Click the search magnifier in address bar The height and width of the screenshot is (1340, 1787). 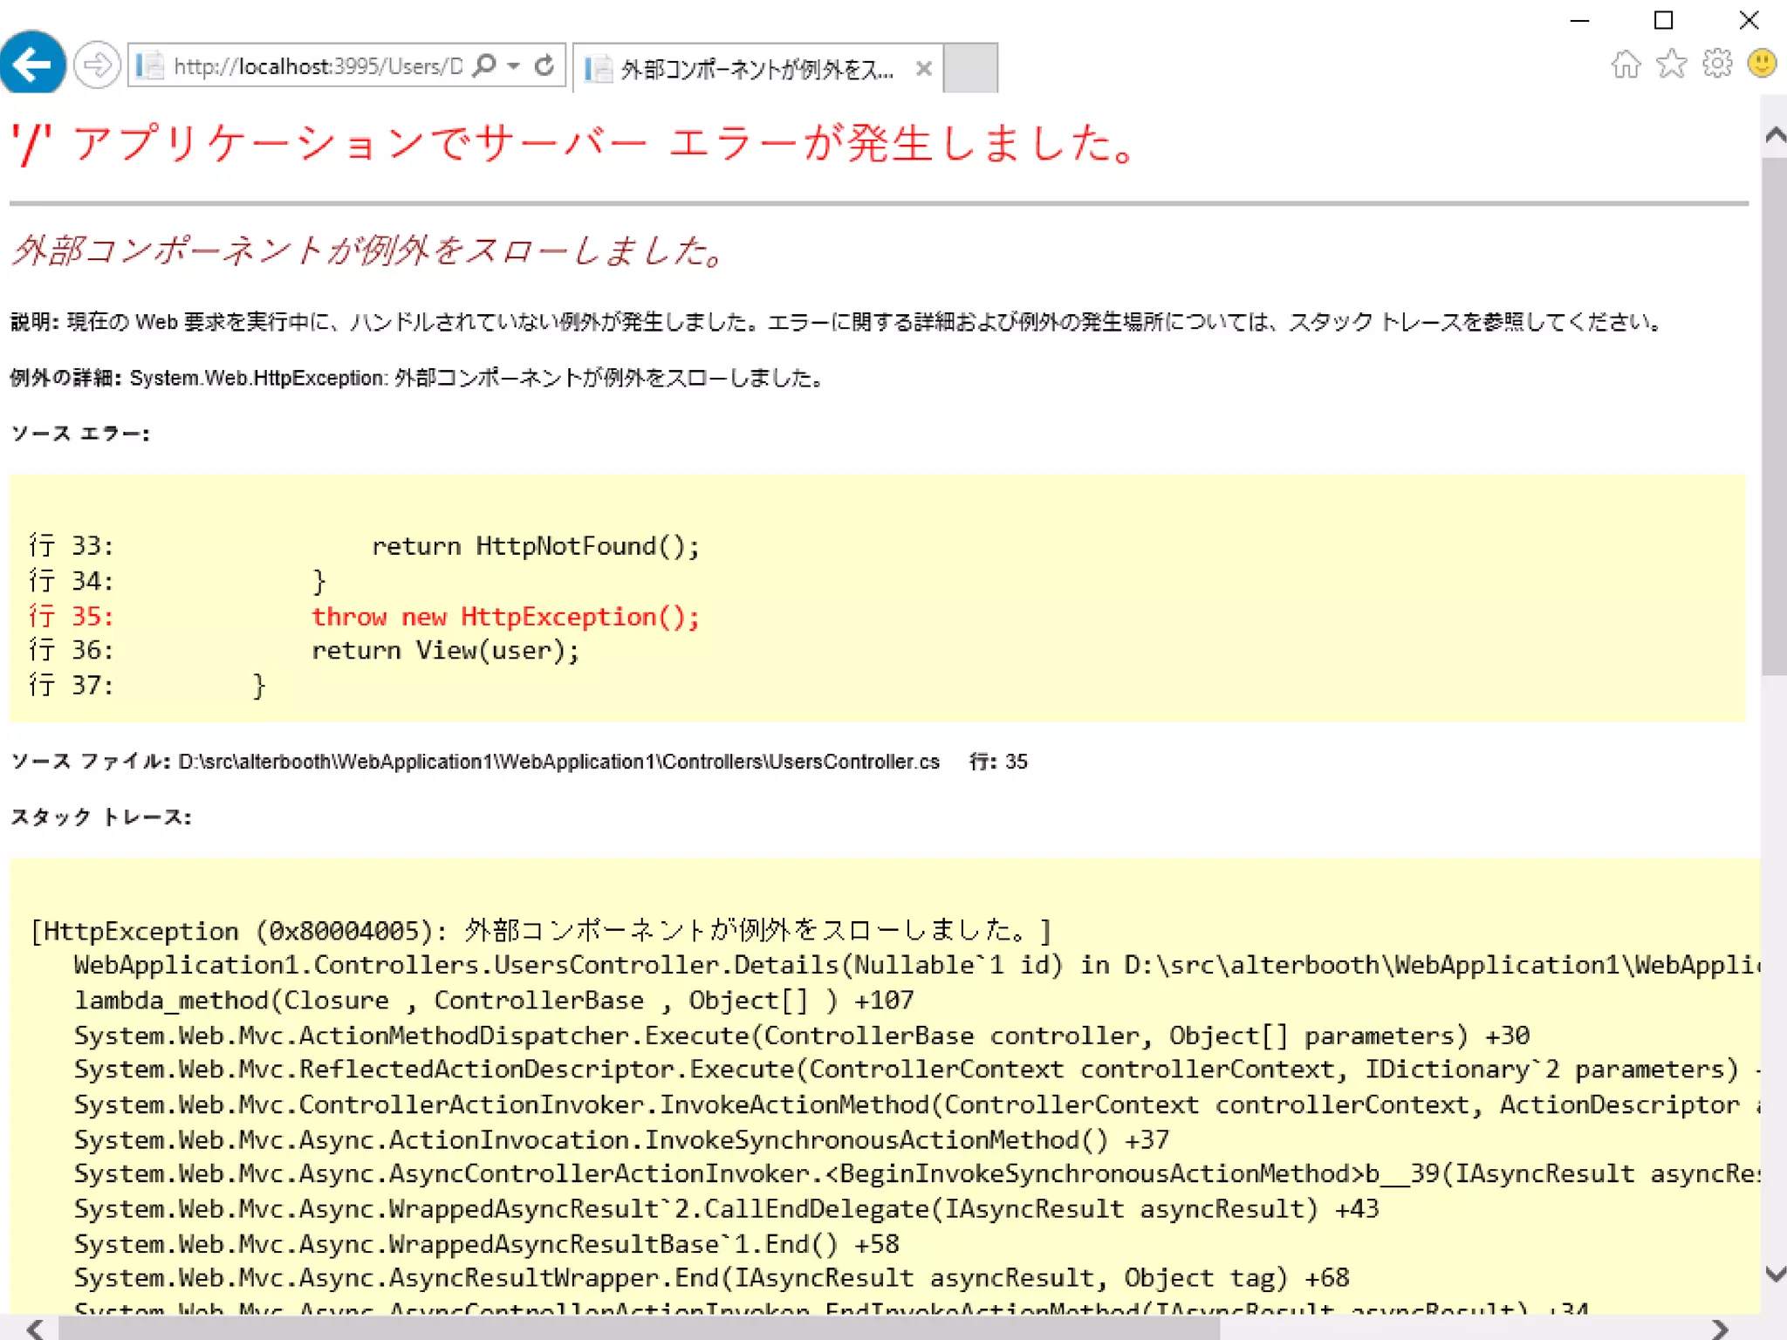coord(485,65)
